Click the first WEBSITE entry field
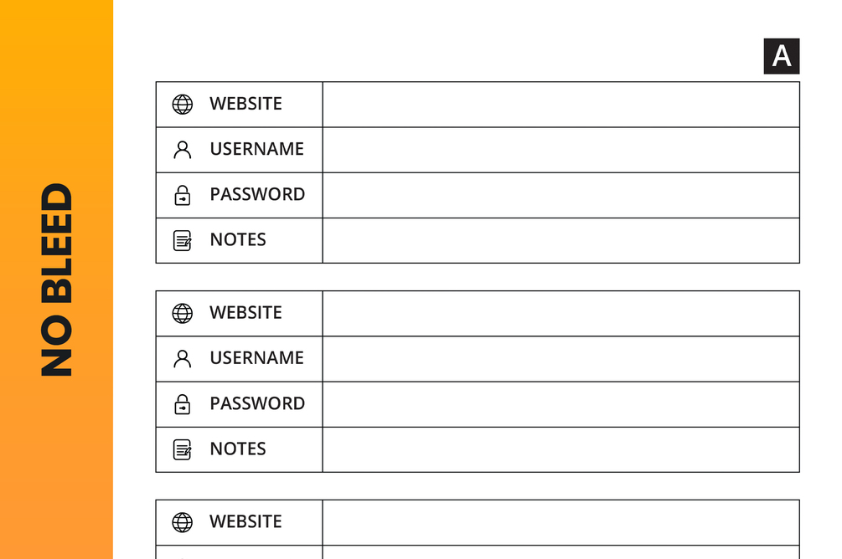This screenshot has height=559, width=842. (560, 105)
